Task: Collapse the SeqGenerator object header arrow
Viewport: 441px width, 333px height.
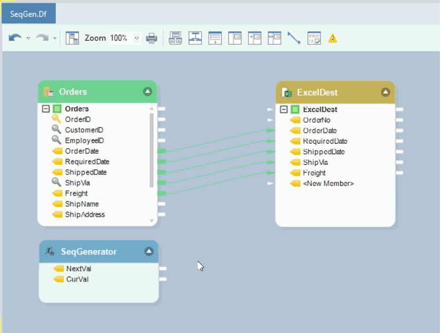Action: (149, 252)
